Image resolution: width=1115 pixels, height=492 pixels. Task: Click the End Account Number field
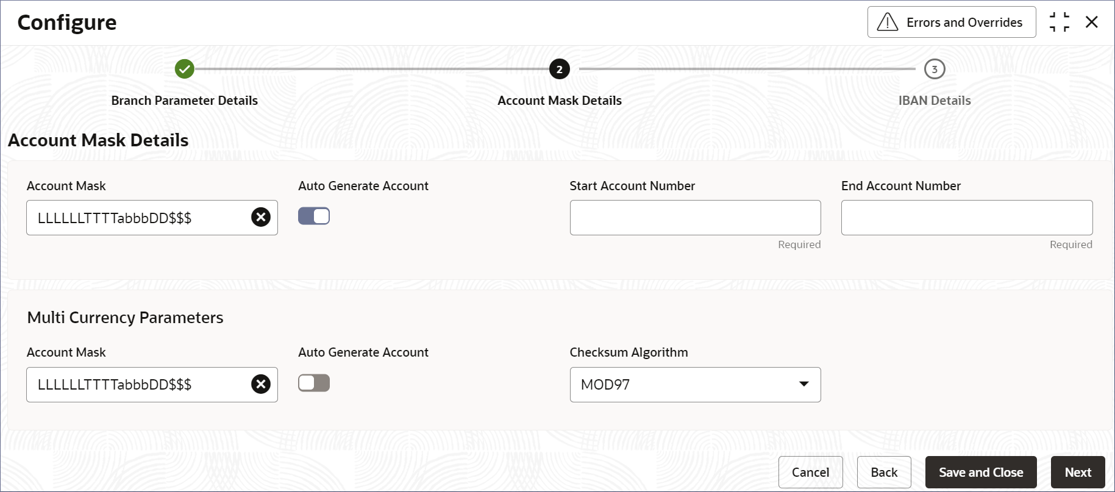pos(966,218)
